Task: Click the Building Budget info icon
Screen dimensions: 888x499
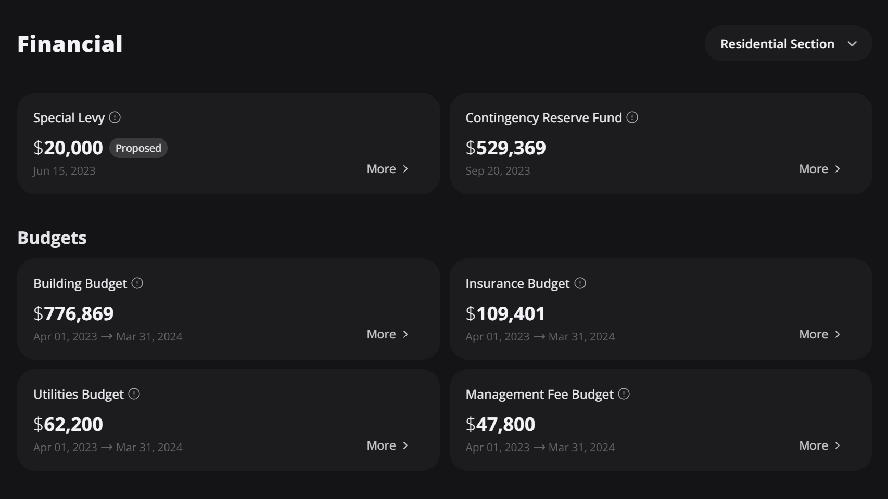Action: tap(136, 283)
